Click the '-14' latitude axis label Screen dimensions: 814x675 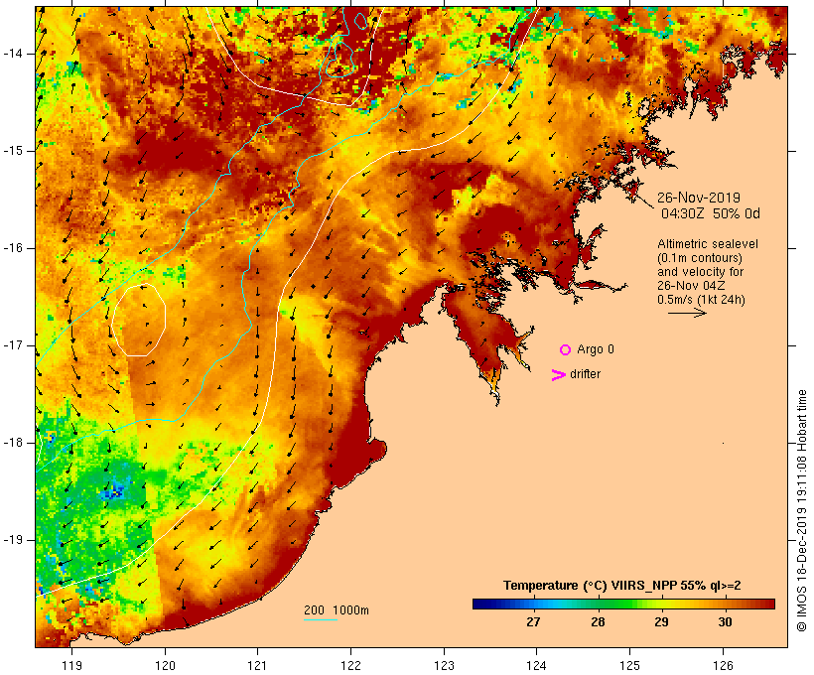point(12,54)
